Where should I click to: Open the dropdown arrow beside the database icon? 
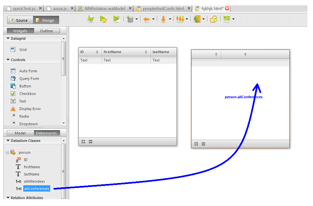coord(136,19)
